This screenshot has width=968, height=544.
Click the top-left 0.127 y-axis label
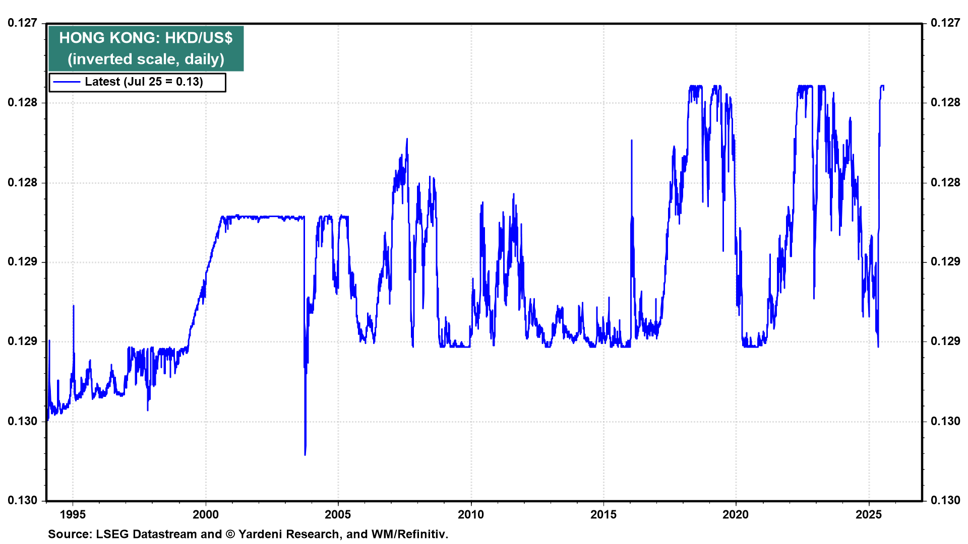coord(22,23)
